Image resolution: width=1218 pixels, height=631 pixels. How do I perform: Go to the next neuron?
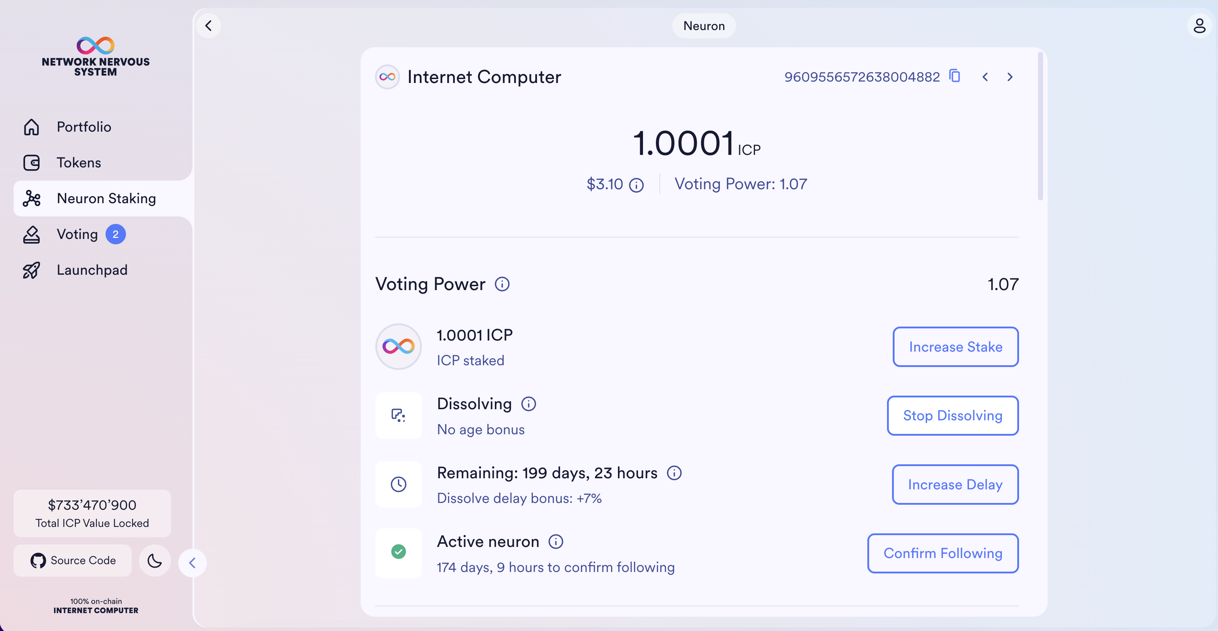click(x=1010, y=77)
